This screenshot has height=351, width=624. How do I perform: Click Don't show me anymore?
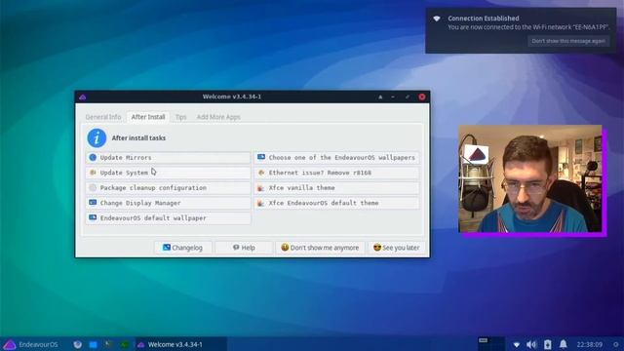[320, 248]
